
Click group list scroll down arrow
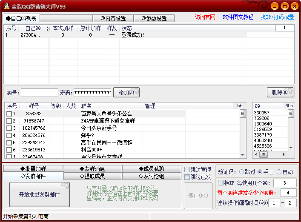click(x=243, y=155)
